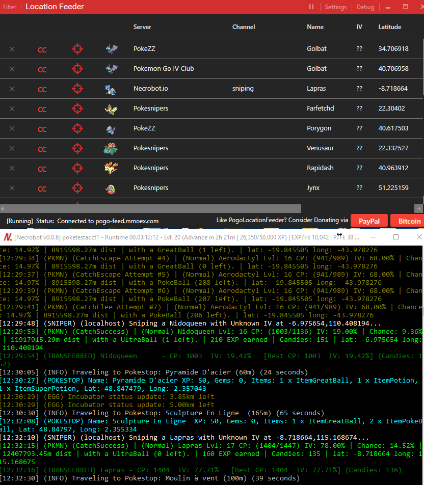Remove the Lapras row with X icon

click(12, 89)
